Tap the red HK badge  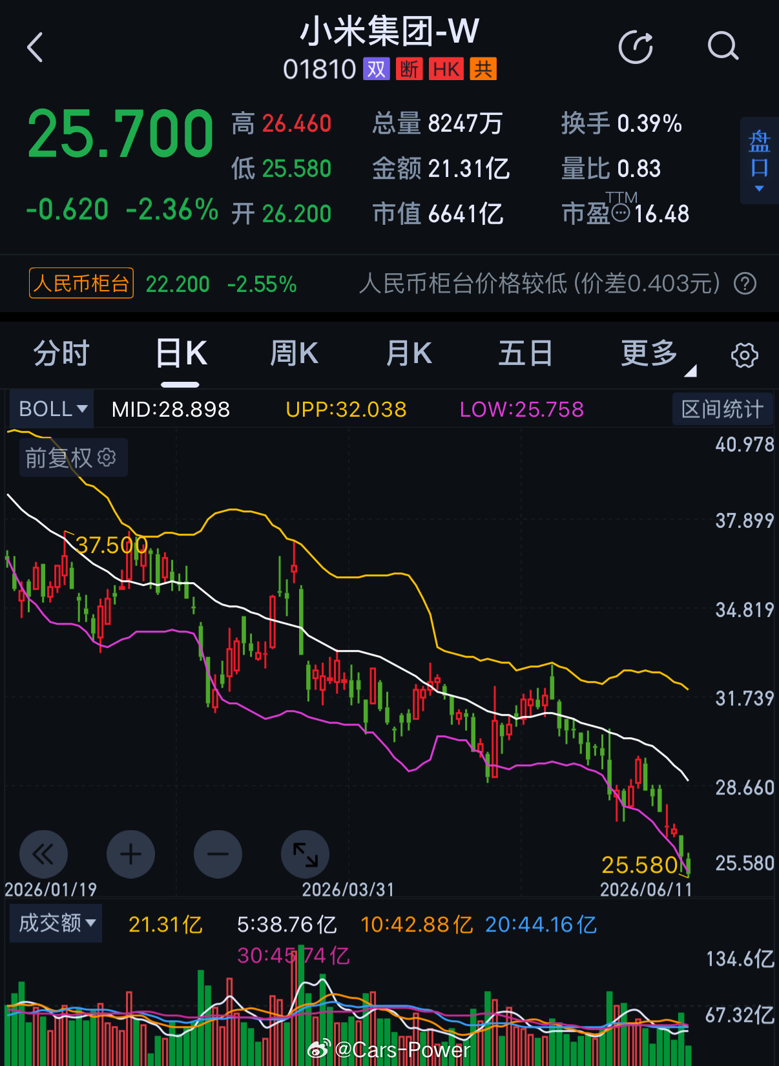click(x=446, y=69)
